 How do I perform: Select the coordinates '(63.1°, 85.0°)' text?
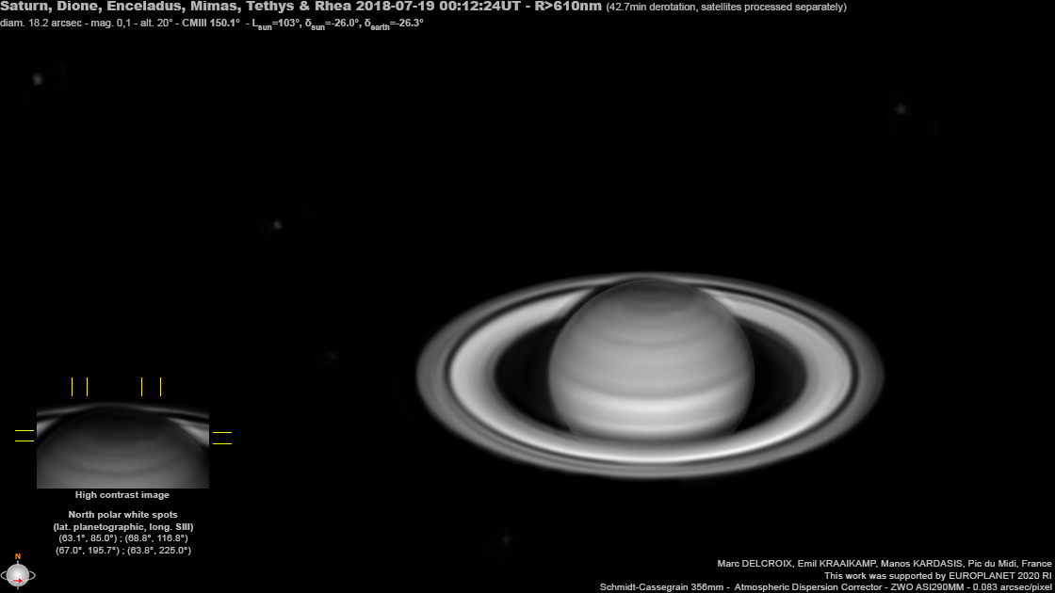click(x=87, y=538)
